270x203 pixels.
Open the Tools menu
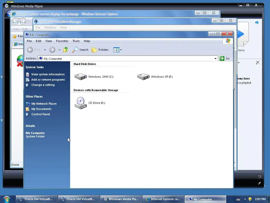coord(76,41)
